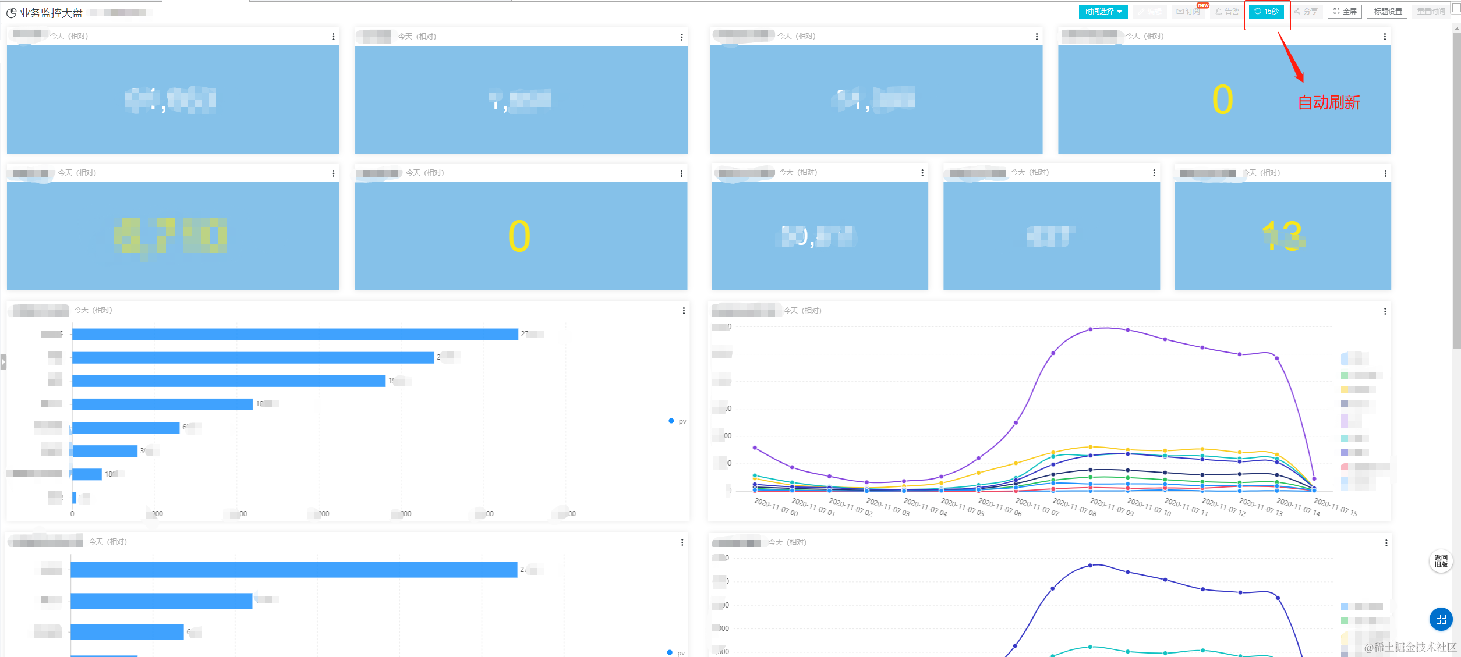This screenshot has width=1461, height=657.
Task: Toggle the 15秒 auto-refresh button
Action: (1267, 12)
